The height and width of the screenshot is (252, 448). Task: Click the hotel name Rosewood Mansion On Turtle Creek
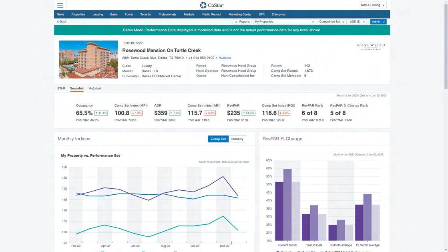[161, 50]
